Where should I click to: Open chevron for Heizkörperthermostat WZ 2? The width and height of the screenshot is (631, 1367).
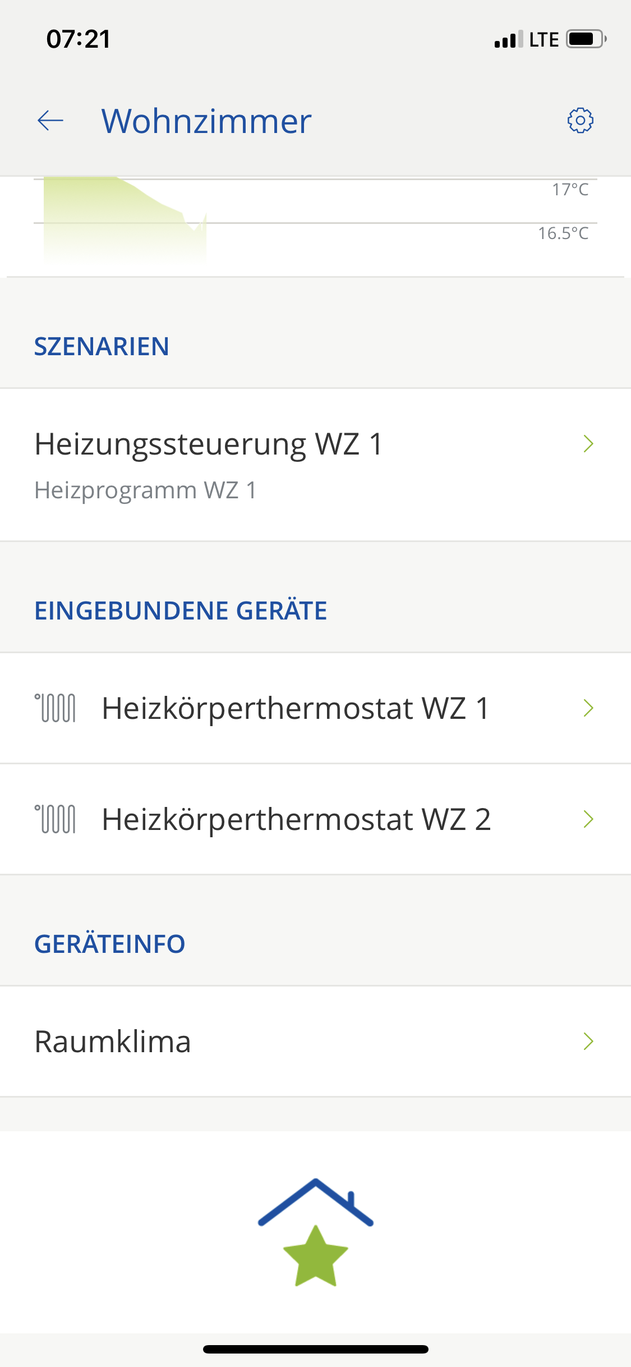(588, 819)
